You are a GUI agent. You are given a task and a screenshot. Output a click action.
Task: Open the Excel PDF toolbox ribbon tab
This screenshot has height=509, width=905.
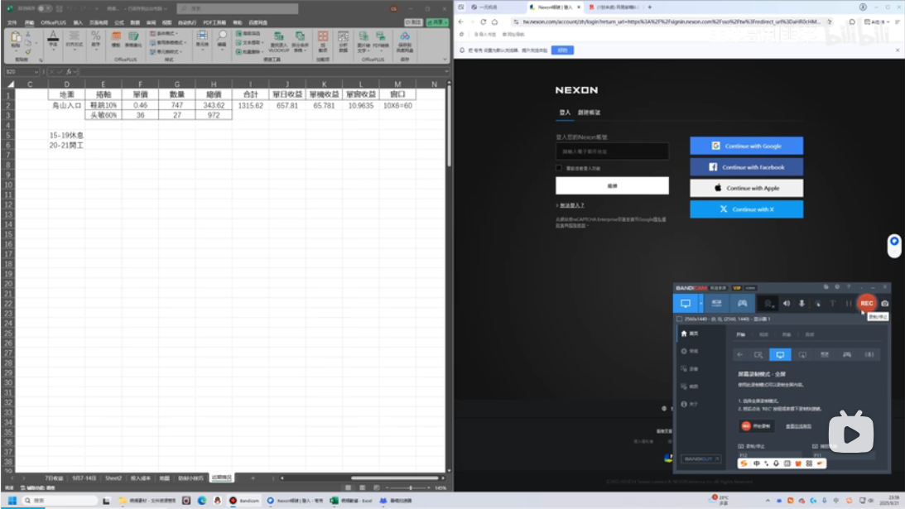coord(214,22)
